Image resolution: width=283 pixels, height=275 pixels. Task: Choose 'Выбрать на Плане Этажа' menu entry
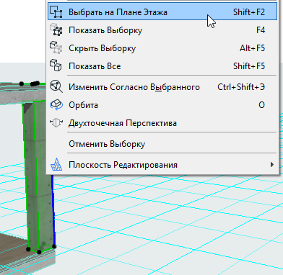point(162,12)
